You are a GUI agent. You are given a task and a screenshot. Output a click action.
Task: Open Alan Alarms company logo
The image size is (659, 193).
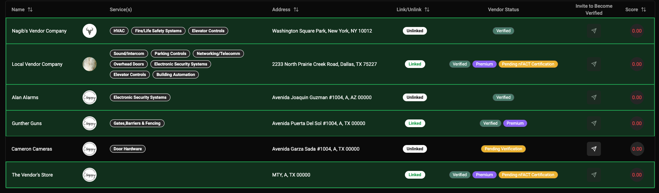(90, 97)
